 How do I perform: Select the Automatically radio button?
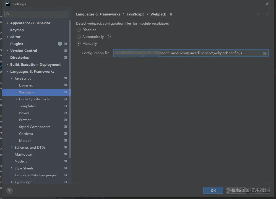coord(79,36)
